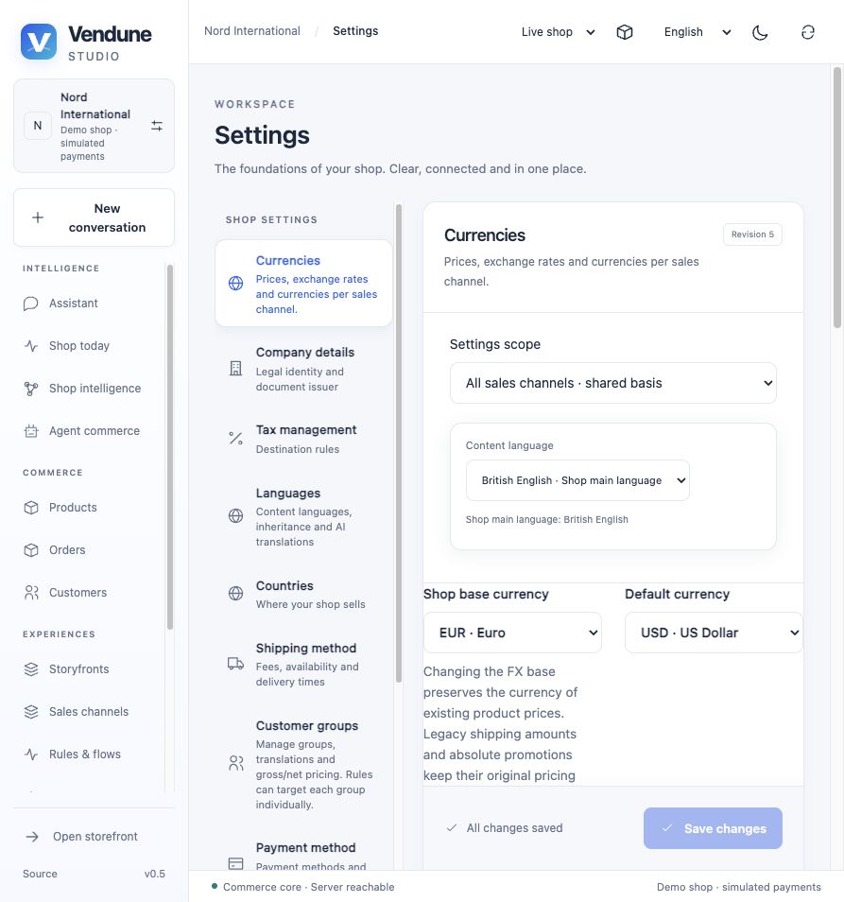Start a New conversation
Image resolution: width=844 pixels, height=902 pixels.
94,217
